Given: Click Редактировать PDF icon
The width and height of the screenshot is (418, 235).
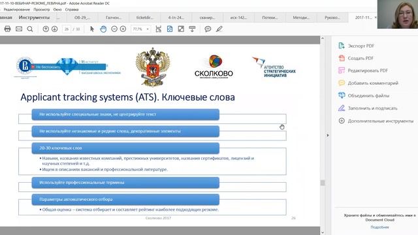Looking at the screenshot, I should click(x=342, y=70).
